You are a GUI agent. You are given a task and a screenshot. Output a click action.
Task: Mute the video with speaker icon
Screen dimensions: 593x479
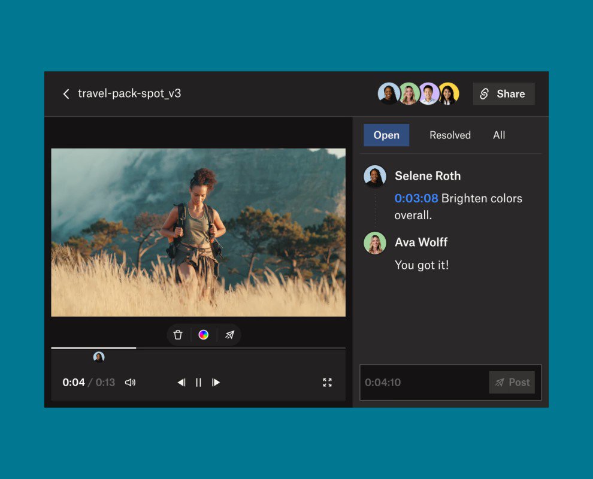click(130, 382)
